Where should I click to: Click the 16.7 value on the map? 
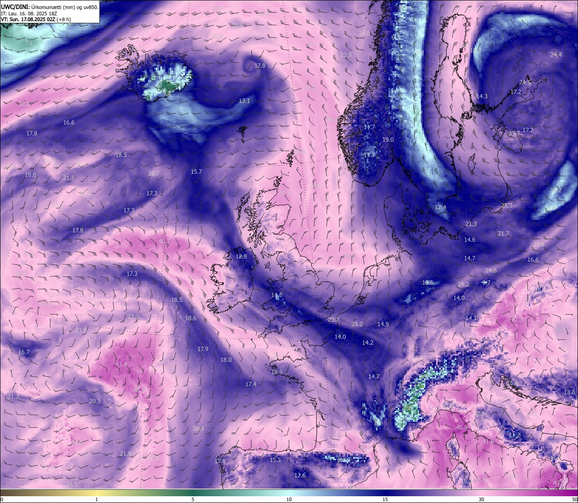pos(24,352)
